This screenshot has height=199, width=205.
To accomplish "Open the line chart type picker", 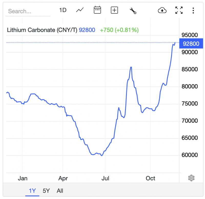I will click(80, 10).
